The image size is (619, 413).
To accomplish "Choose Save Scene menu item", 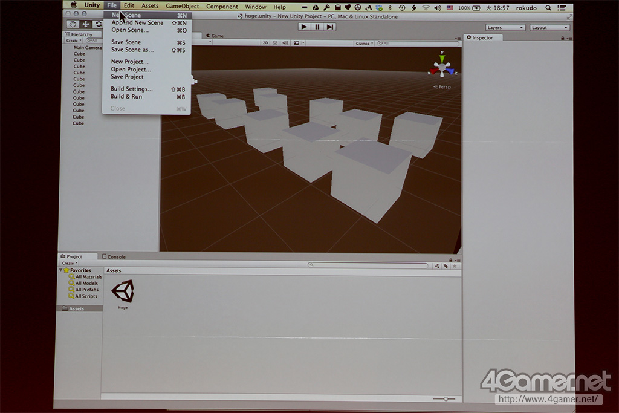I will point(147,42).
